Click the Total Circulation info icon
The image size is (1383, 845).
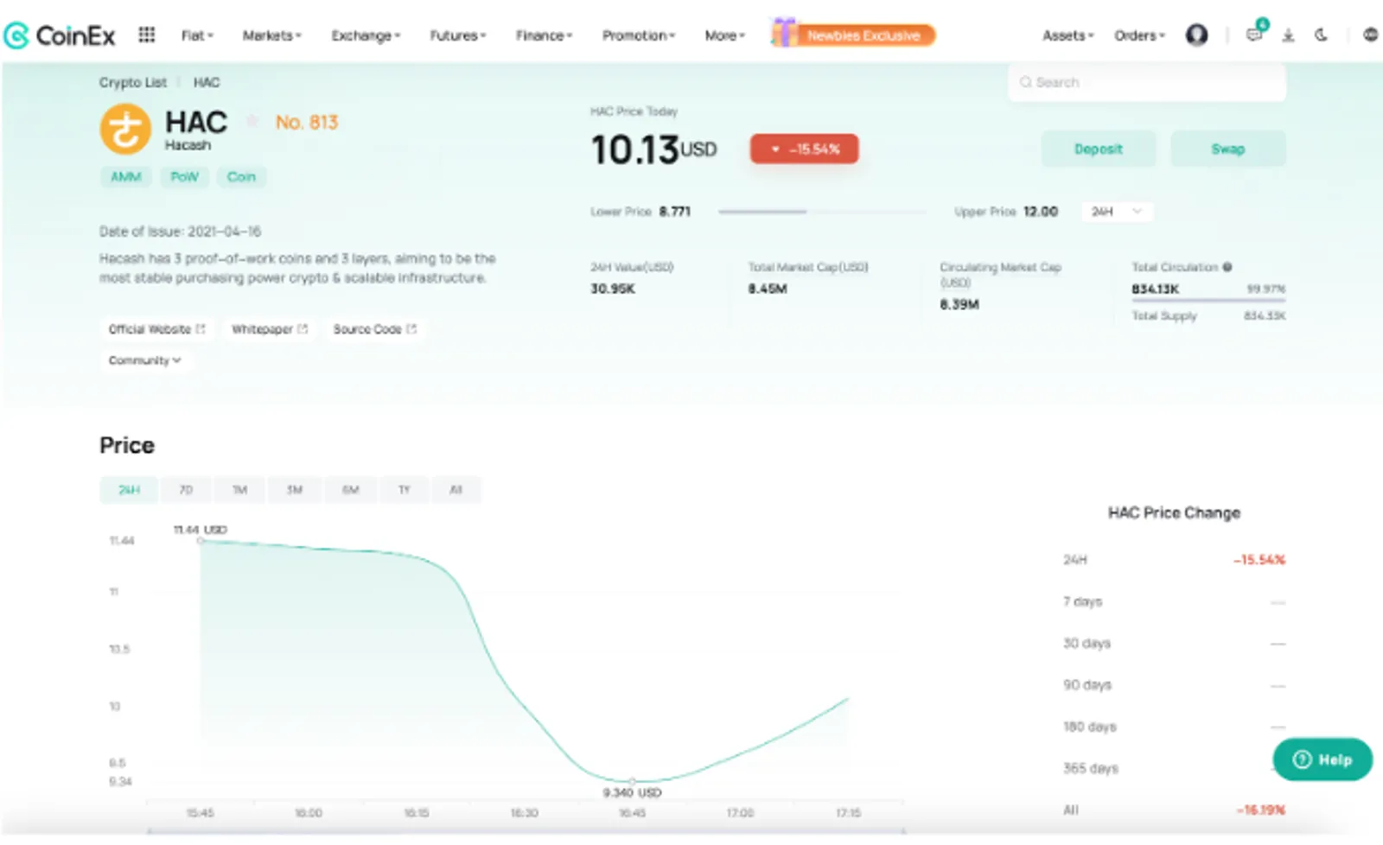click(1227, 267)
